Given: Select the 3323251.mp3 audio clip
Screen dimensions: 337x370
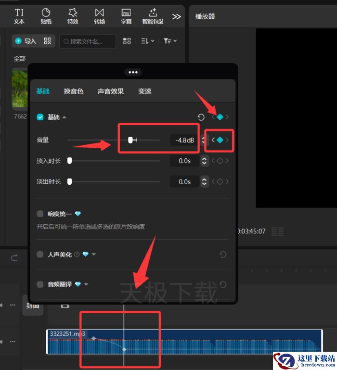Looking at the screenshot, I should click(184, 342).
